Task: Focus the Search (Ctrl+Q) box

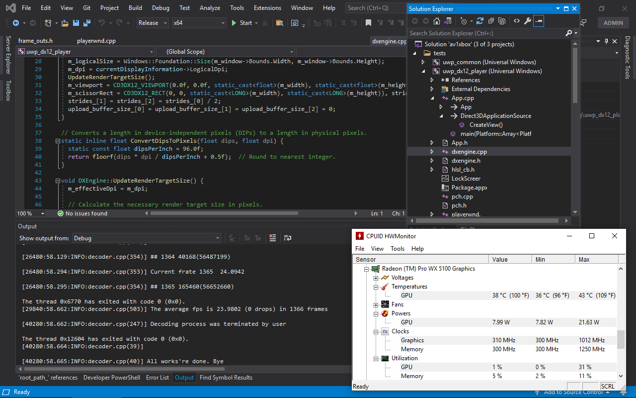Action: coord(375,8)
